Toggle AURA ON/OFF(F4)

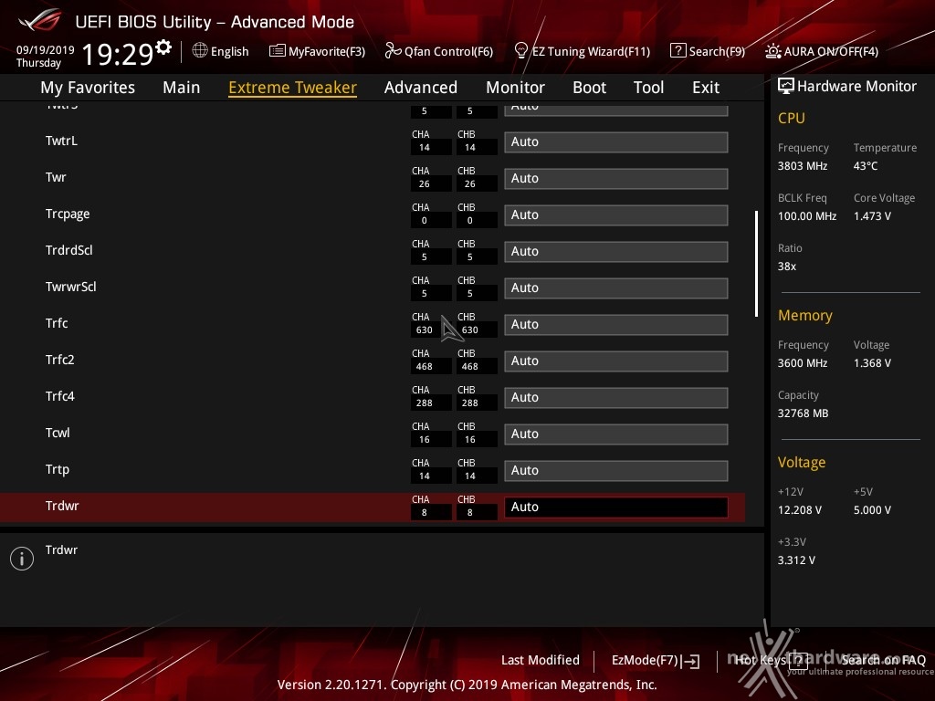click(x=831, y=51)
